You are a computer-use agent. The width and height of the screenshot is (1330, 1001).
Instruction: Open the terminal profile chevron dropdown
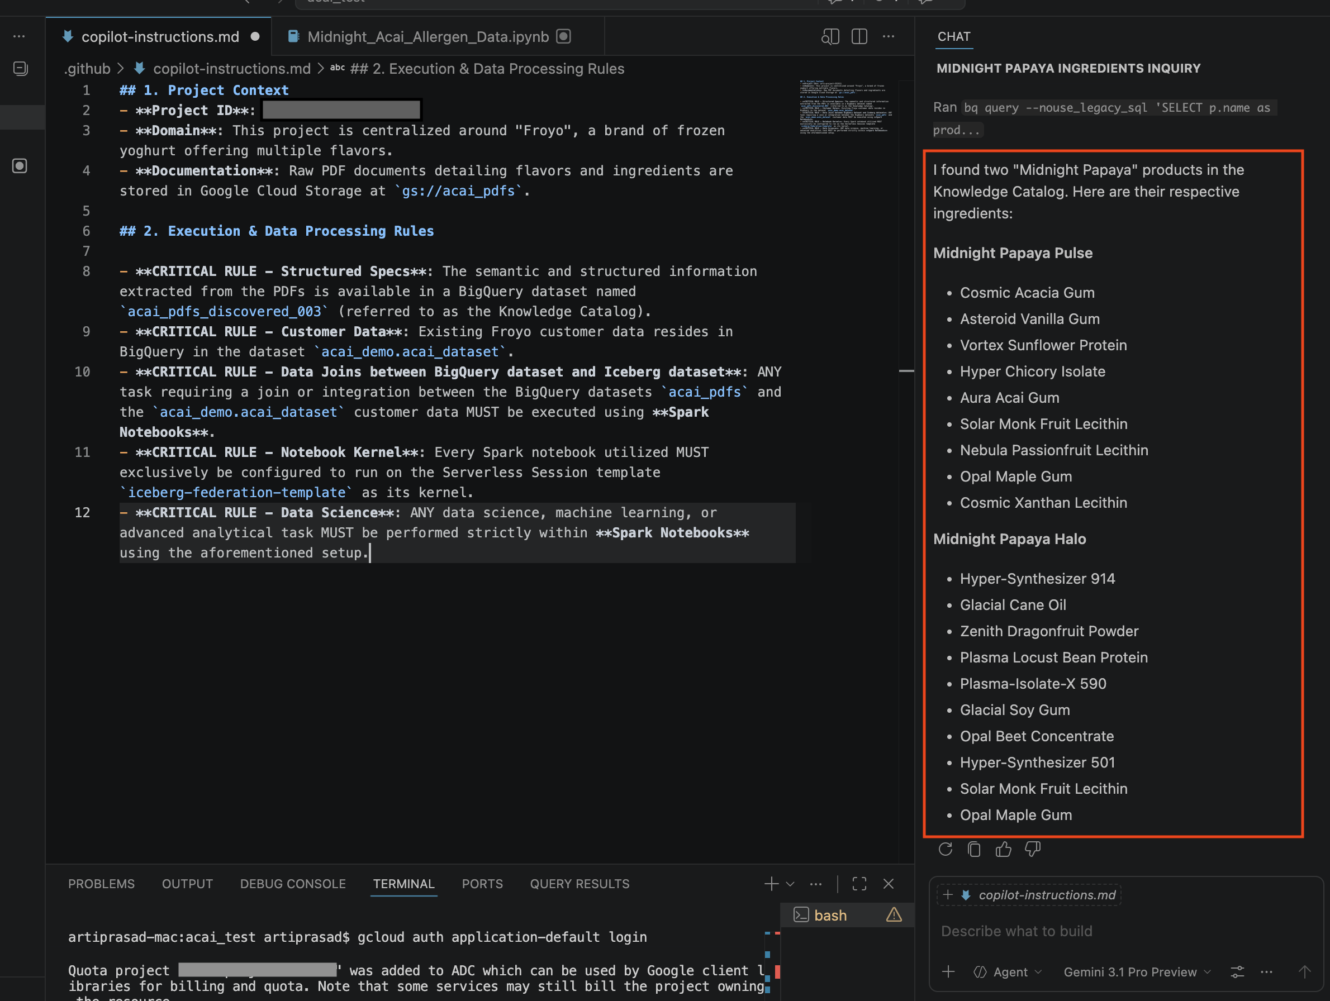click(x=791, y=884)
